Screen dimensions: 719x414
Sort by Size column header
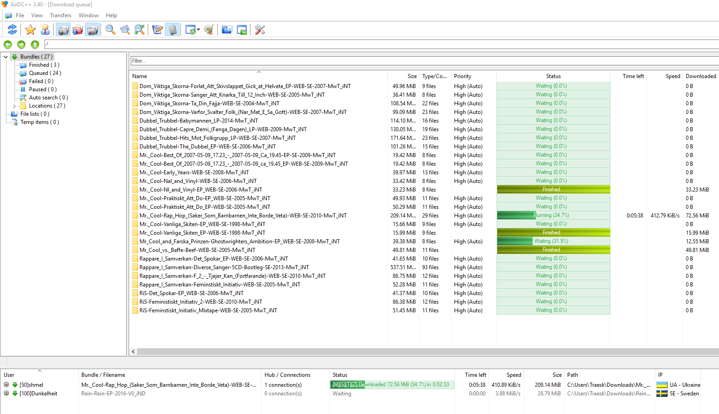click(x=403, y=76)
